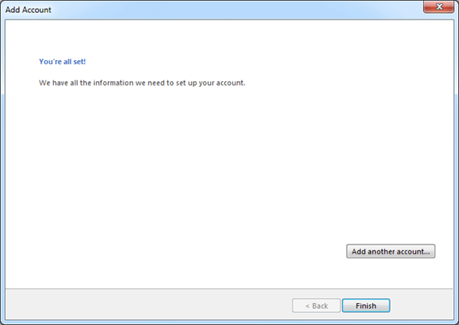Complete account setup with Finish
The width and height of the screenshot is (459, 325).
[366, 305]
